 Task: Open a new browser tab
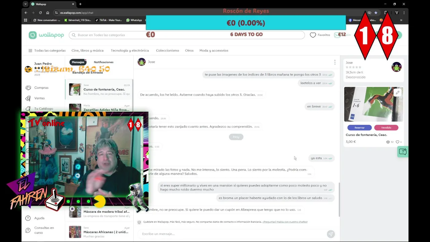(x=80, y=4)
